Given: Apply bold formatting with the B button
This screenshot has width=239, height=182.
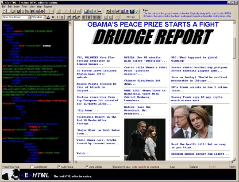Looking at the screenshot, I should click(x=53, y=17).
